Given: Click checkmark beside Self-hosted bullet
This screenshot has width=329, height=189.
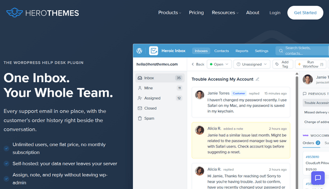Looking at the screenshot, I should pyautogui.click(x=6, y=163).
